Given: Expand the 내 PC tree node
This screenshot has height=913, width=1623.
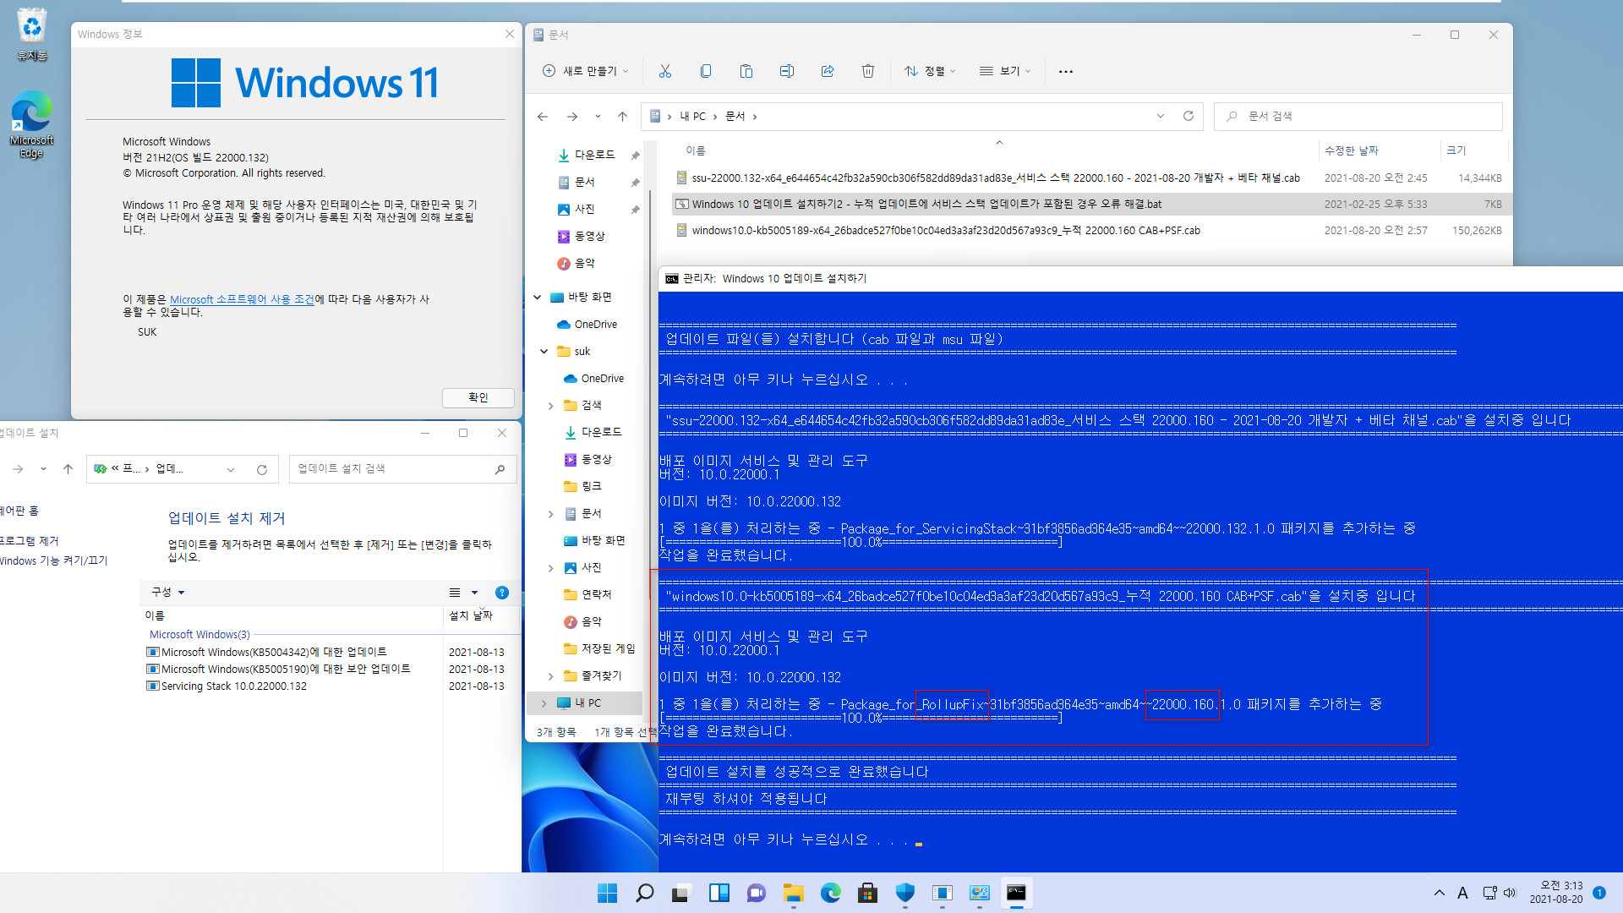Looking at the screenshot, I should [x=544, y=703].
